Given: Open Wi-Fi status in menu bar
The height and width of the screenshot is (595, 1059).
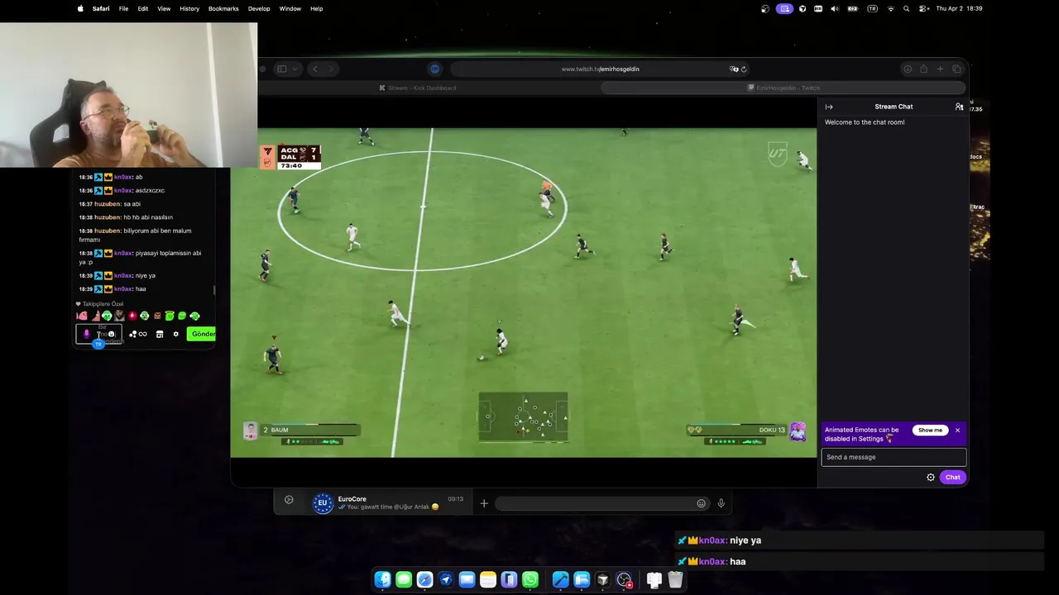Looking at the screenshot, I should pos(891,8).
